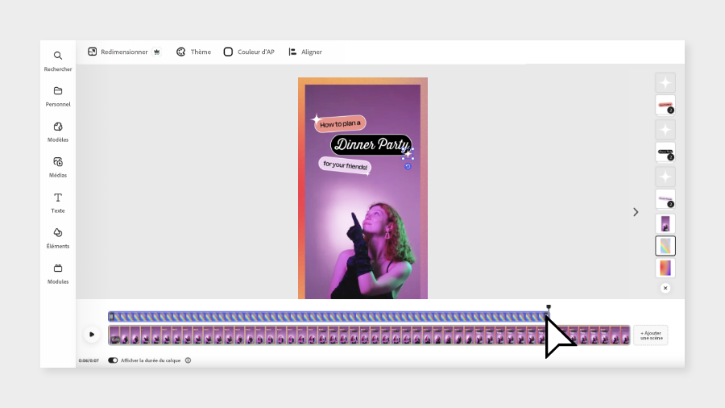Image resolution: width=725 pixels, height=408 pixels.
Task: Select the orange-purple gradient layer thumbnail
Action: coord(665,269)
